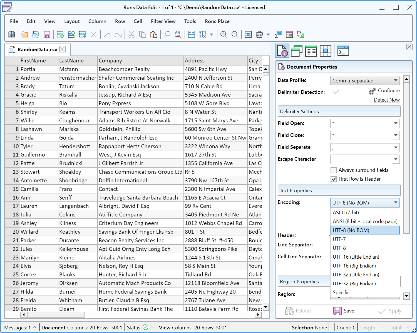Click the Detect Now link
The image size is (417, 333).
(x=387, y=100)
